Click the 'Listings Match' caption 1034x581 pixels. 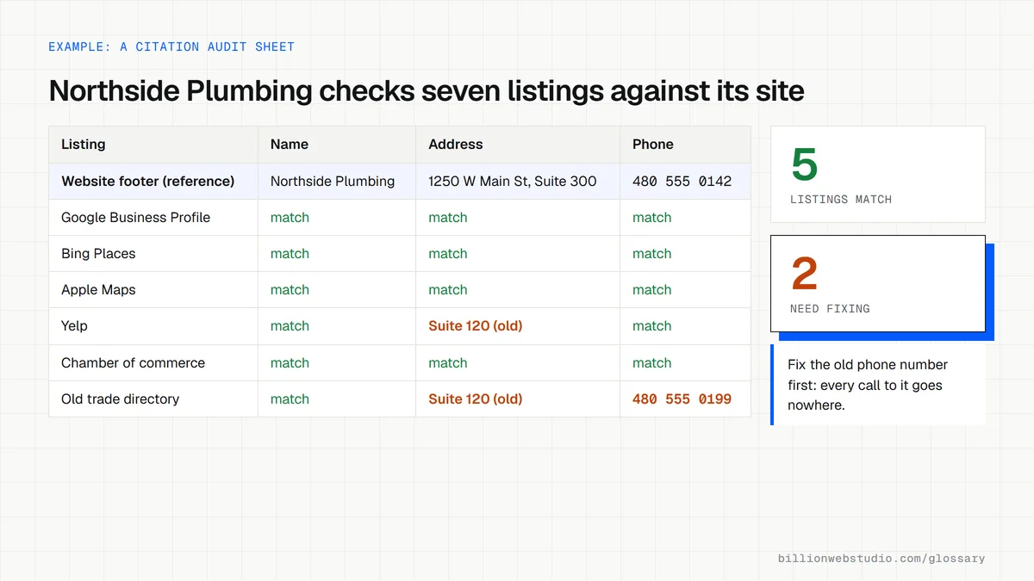(841, 200)
